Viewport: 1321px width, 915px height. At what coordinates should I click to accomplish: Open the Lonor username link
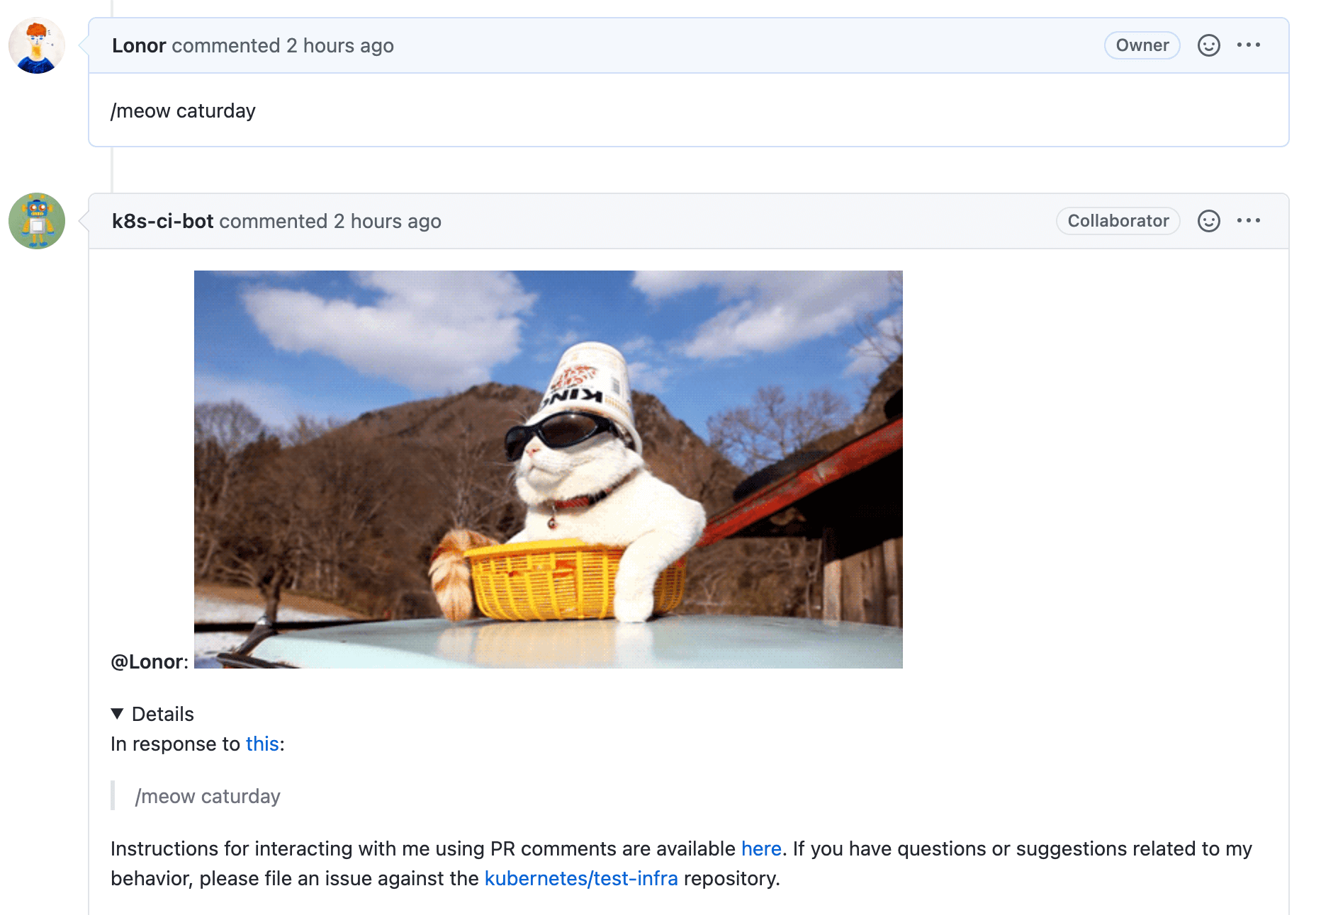pyautogui.click(x=139, y=45)
